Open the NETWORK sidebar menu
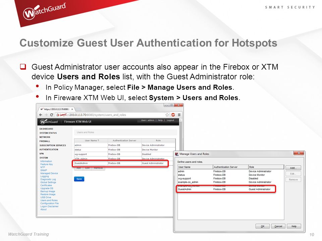322x241 pixels. pyautogui.click(x=45, y=137)
